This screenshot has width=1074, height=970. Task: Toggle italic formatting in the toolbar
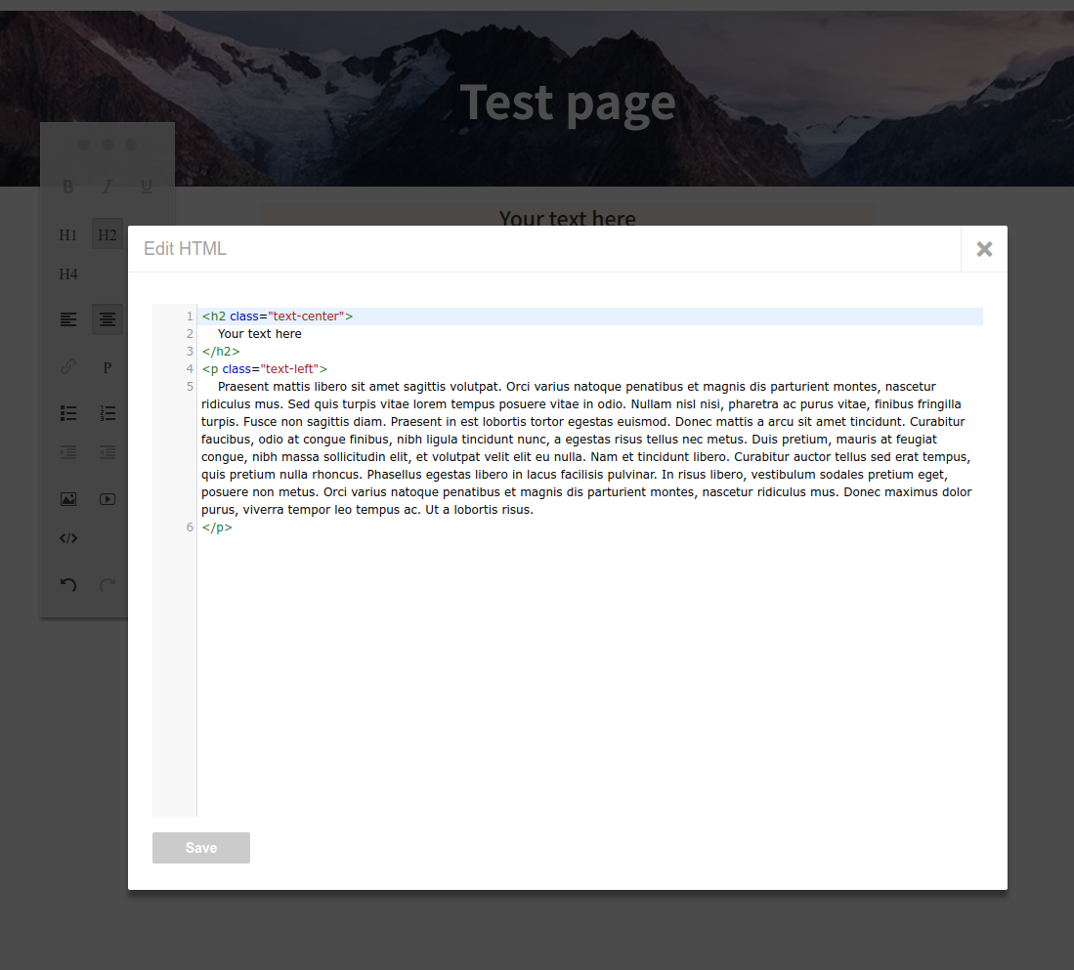point(107,187)
